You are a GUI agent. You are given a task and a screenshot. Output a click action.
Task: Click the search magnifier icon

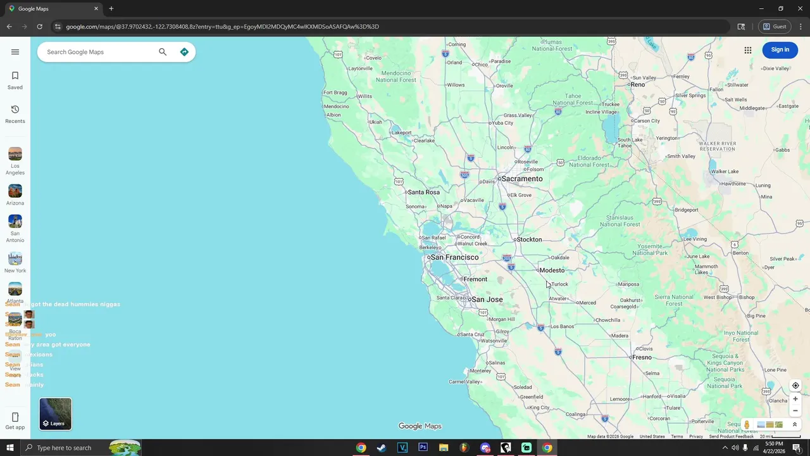[x=163, y=52]
